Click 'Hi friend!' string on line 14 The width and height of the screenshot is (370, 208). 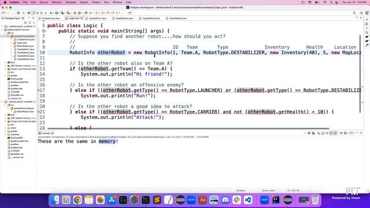pyautogui.click(x=150, y=74)
